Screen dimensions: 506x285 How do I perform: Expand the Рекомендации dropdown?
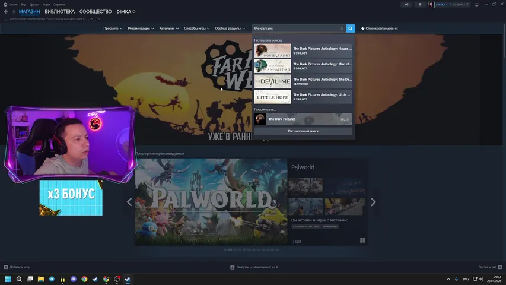point(141,28)
